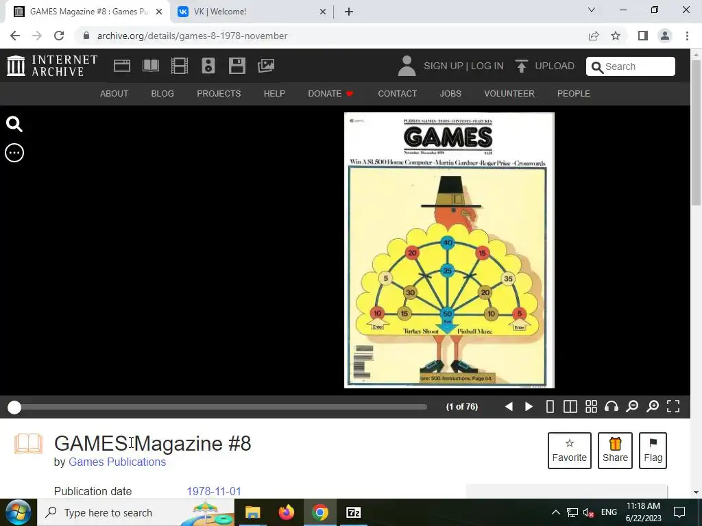Open the PEOPLE menu item
This screenshot has width=702, height=526.
click(x=574, y=93)
